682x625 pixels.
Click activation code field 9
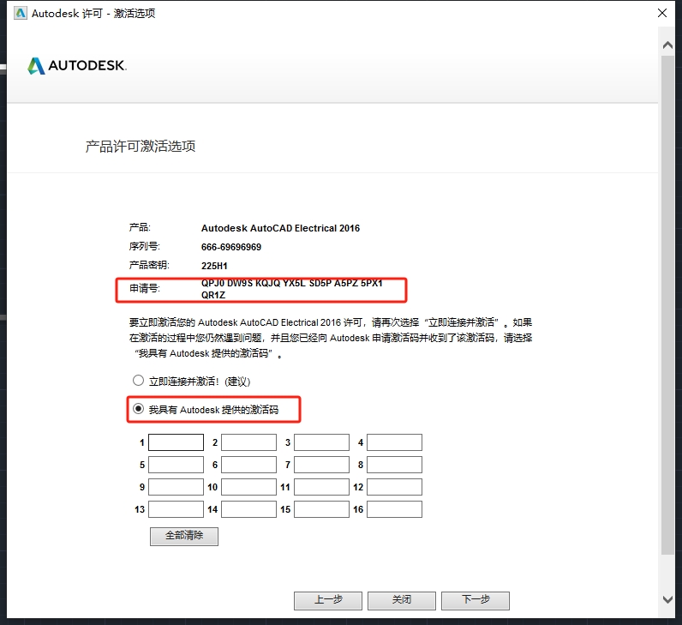tap(176, 487)
